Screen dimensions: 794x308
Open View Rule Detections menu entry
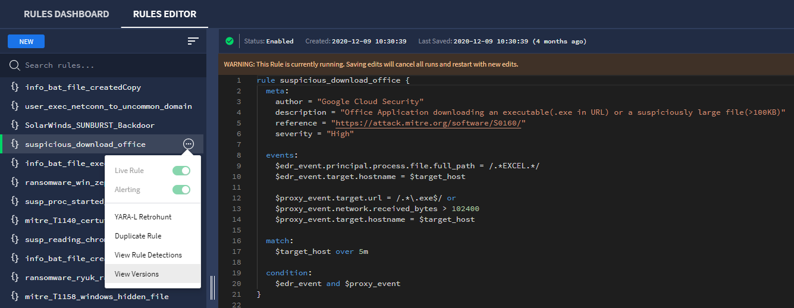148,255
